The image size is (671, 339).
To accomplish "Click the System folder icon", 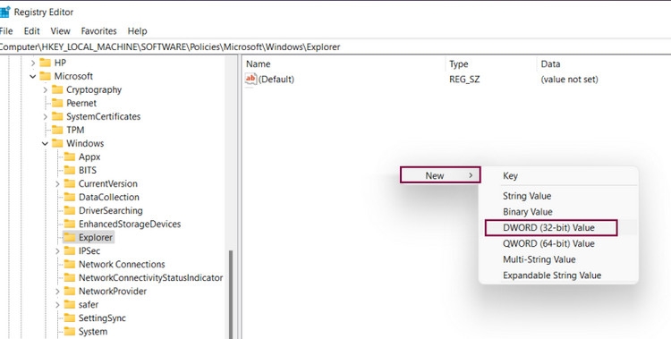I will pyautogui.click(x=69, y=331).
